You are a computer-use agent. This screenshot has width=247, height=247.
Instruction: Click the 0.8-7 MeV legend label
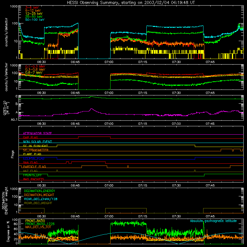[34, 73]
